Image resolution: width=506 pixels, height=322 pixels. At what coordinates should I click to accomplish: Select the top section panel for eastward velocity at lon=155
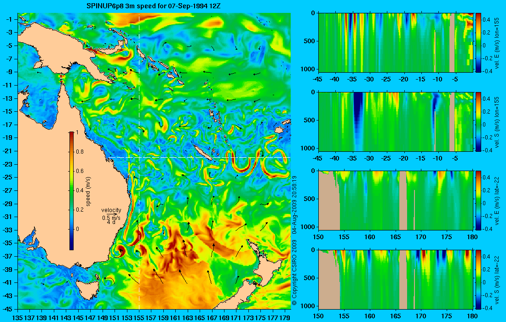[x=396, y=43]
